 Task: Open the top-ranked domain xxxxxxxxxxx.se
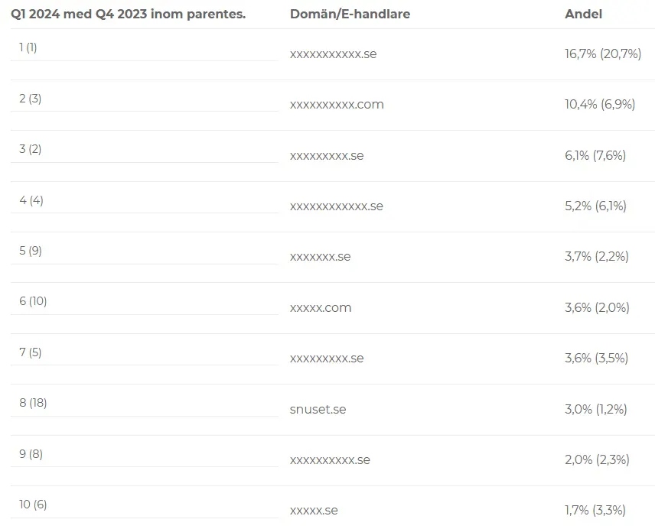click(x=333, y=54)
